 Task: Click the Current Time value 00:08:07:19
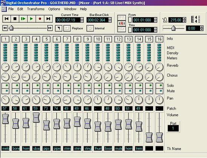click(68, 20)
